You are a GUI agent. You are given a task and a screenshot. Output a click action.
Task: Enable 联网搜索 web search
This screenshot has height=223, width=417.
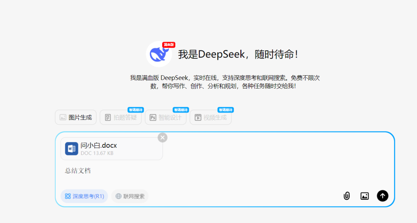pyautogui.click(x=129, y=196)
